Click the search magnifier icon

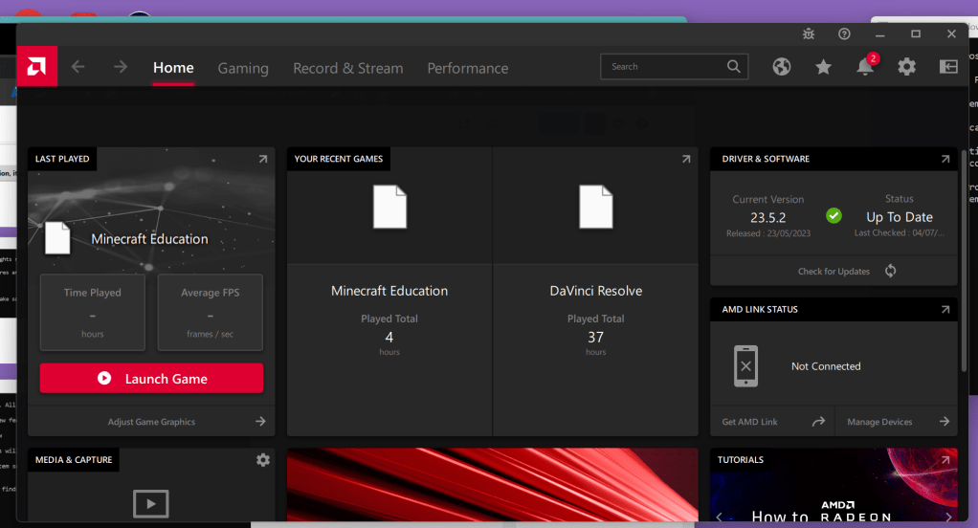pos(733,66)
